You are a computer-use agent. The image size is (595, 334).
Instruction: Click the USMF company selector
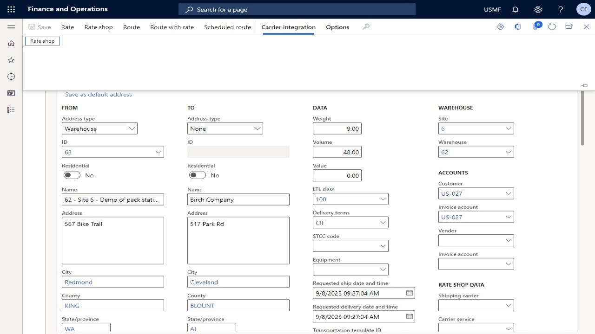492,9
